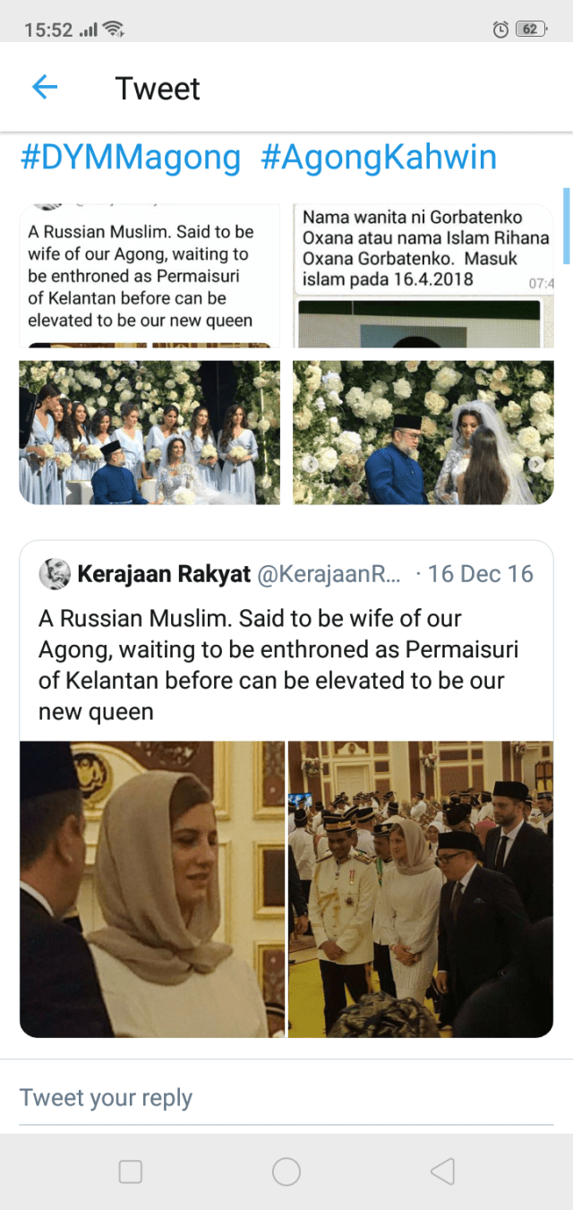Tap the Android home circle button
Screen dimensions: 573x1210
coord(286,1171)
